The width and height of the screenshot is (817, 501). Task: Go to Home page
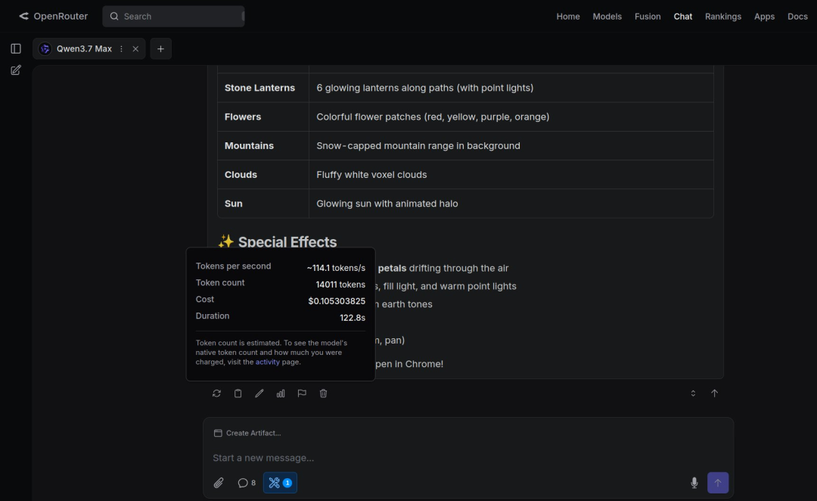(568, 16)
